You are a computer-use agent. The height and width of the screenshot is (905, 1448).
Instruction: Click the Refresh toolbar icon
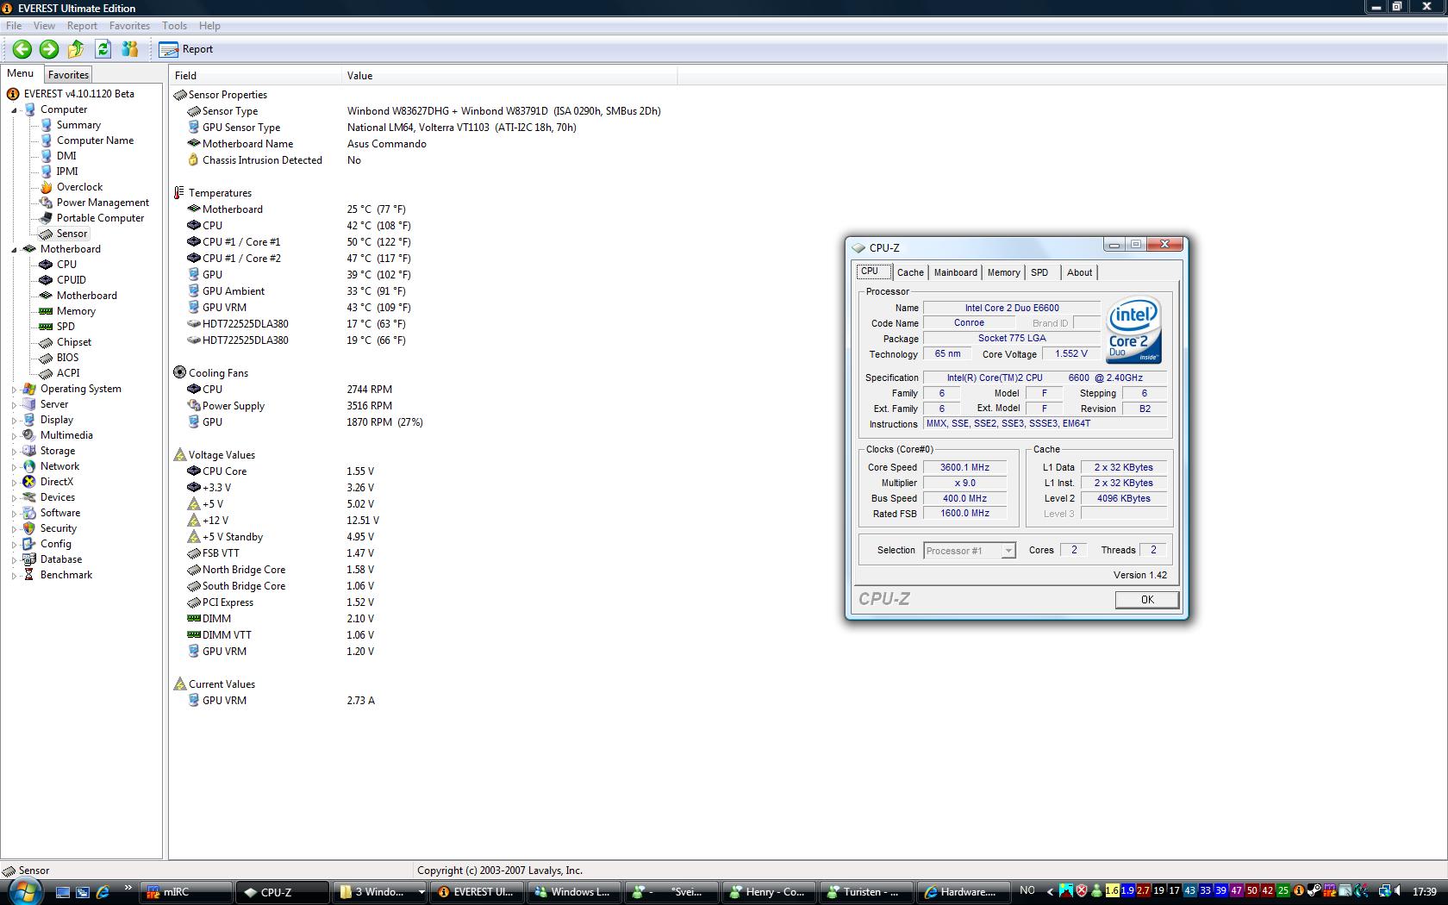tap(103, 49)
